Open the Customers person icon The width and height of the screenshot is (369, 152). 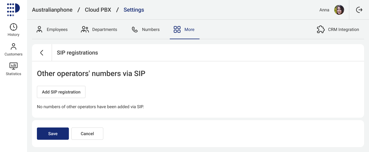pos(14,47)
